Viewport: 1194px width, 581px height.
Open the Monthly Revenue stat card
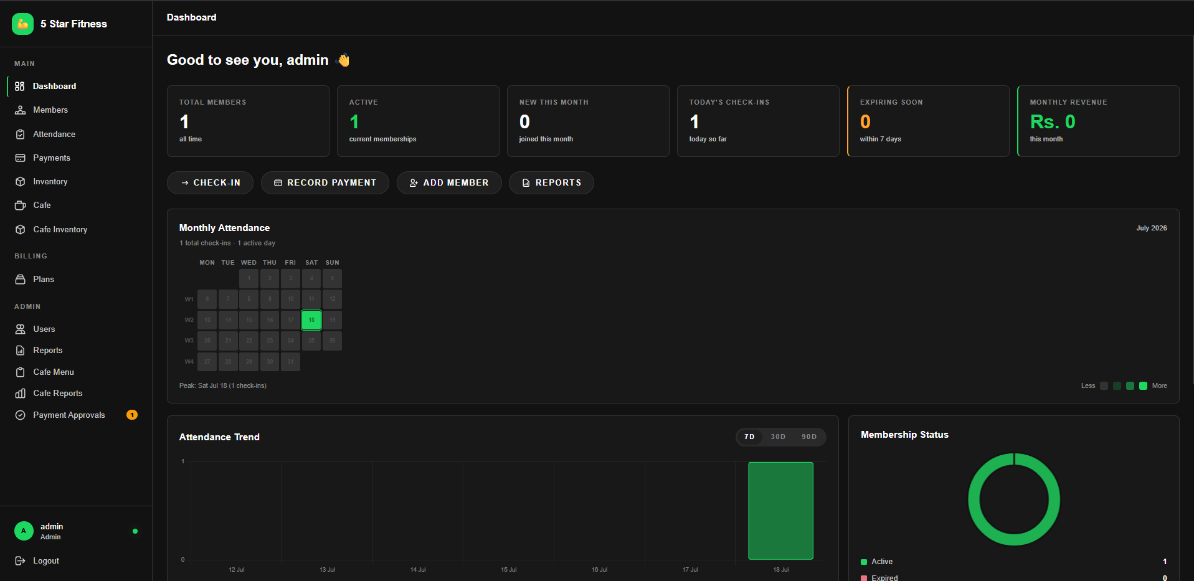click(x=1098, y=121)
